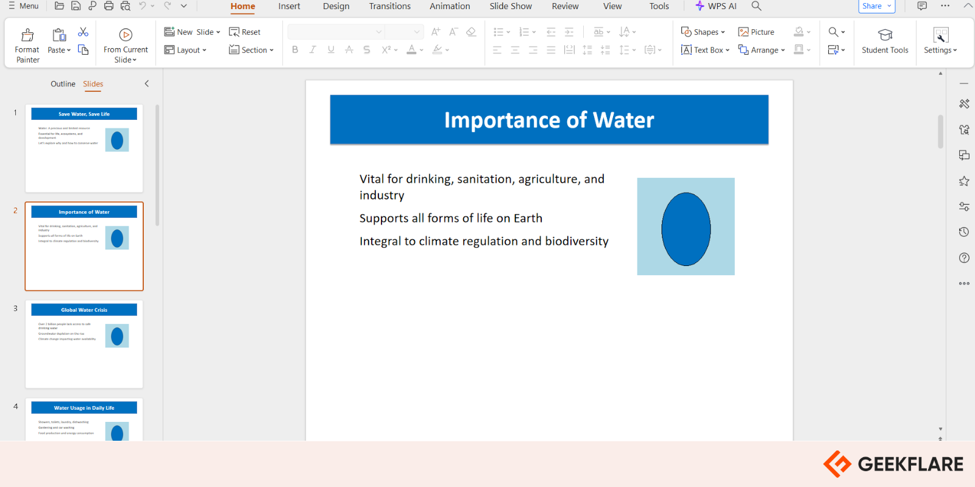The image size is (975, 487).
Task: Open the Layout dropdown
Action: tap(186, 50)
